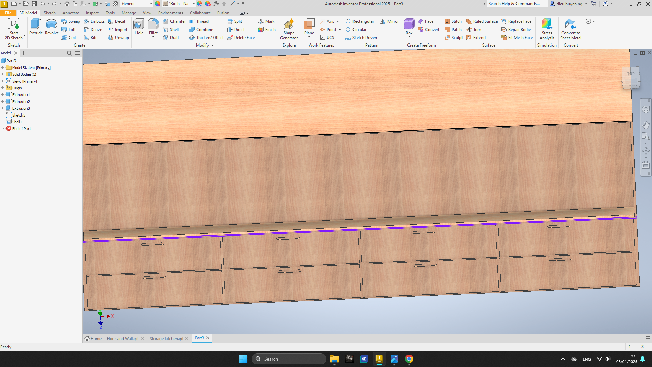Open Chrome from the taskbar
The width and height of the screenshot is (652, 367).
click(409, 359)
